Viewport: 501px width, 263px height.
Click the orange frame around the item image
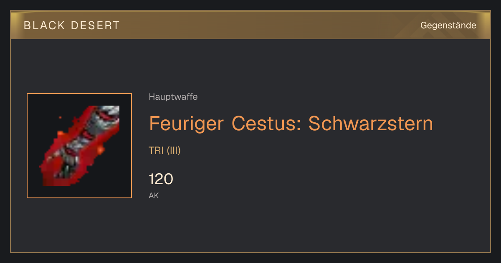[x=79, y=146]
